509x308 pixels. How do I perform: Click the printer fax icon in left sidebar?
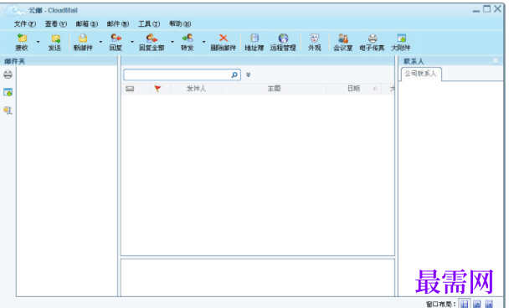click(8, 74)
